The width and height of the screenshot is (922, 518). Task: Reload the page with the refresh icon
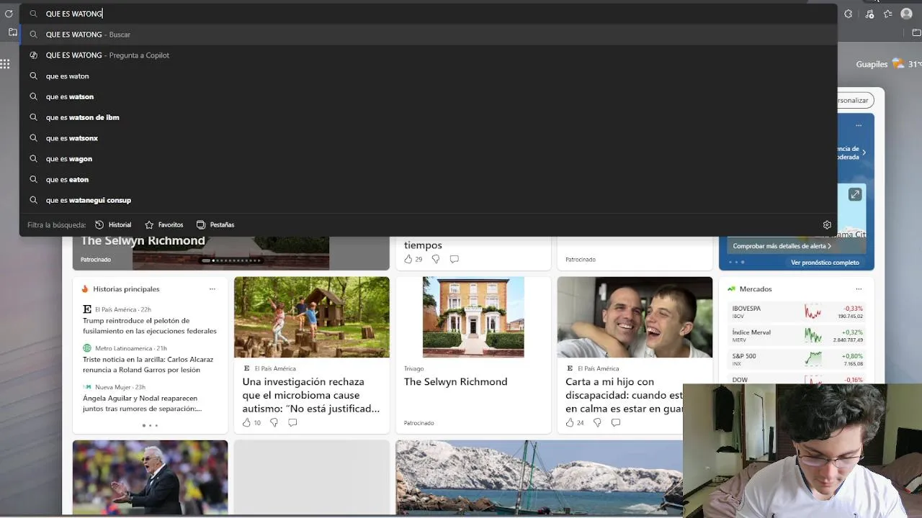tap(9, 14)
